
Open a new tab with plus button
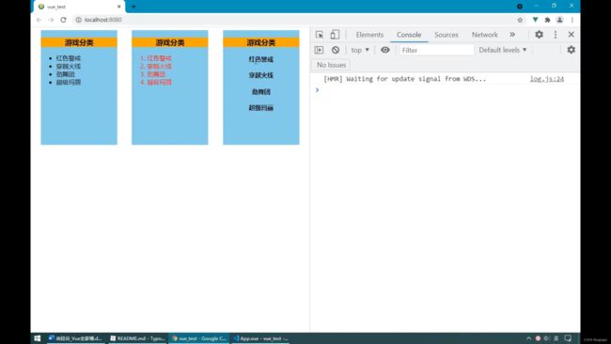tap(133, 7)
